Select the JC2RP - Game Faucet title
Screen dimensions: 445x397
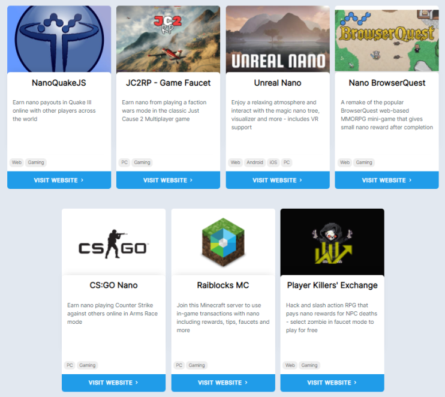(x=168, y=83)
